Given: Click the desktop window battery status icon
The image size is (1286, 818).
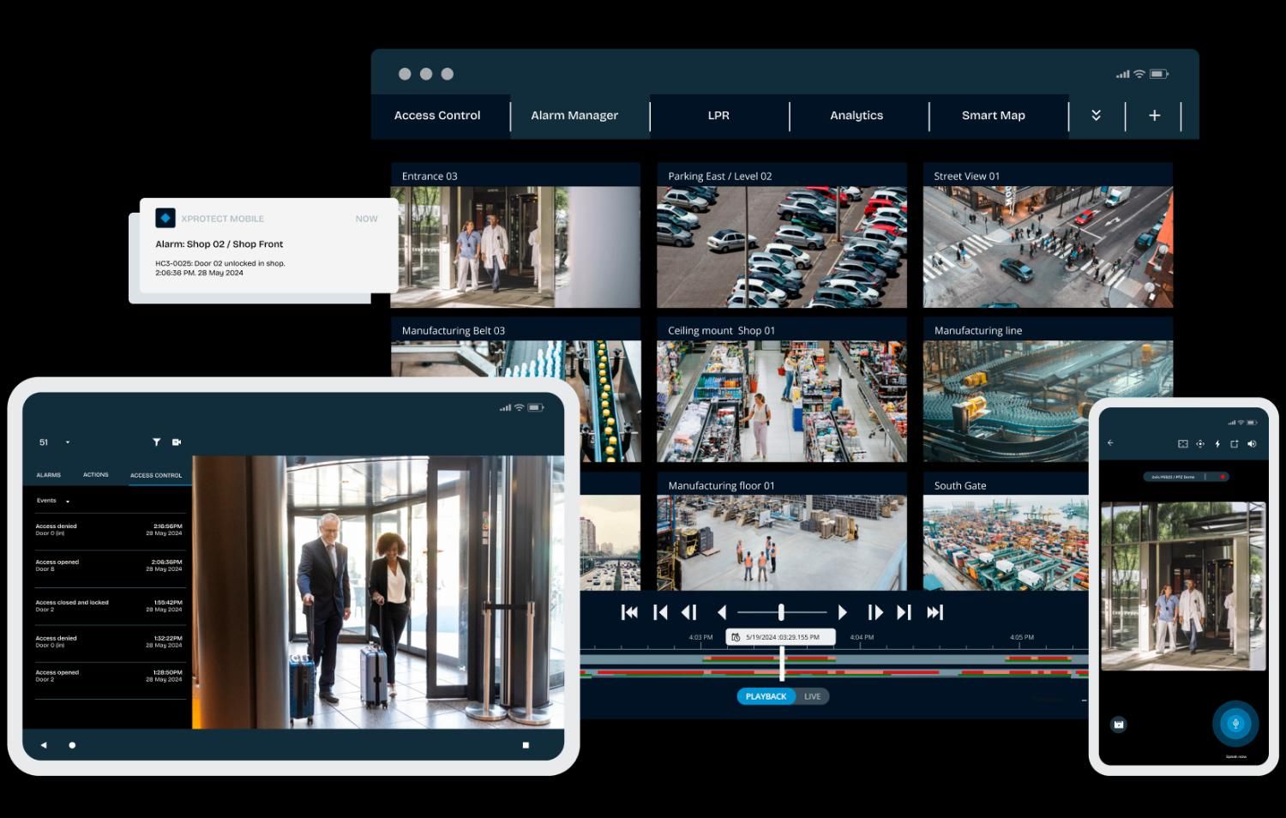Looking at the screenshot, I should click(1159, 75).
